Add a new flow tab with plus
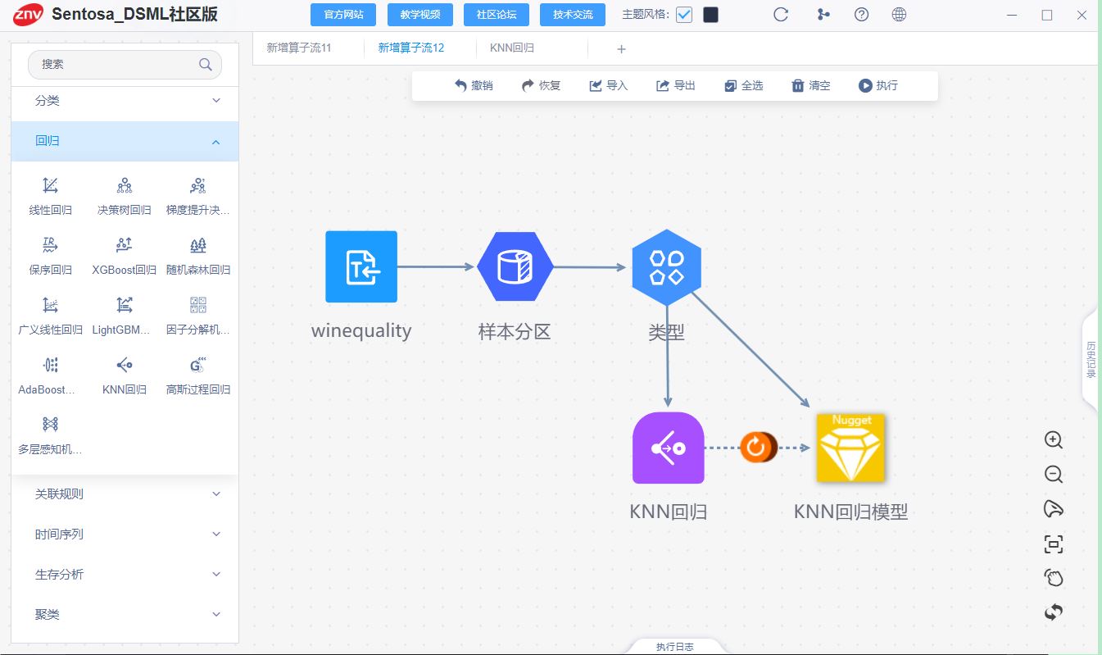 coord(621,49)
